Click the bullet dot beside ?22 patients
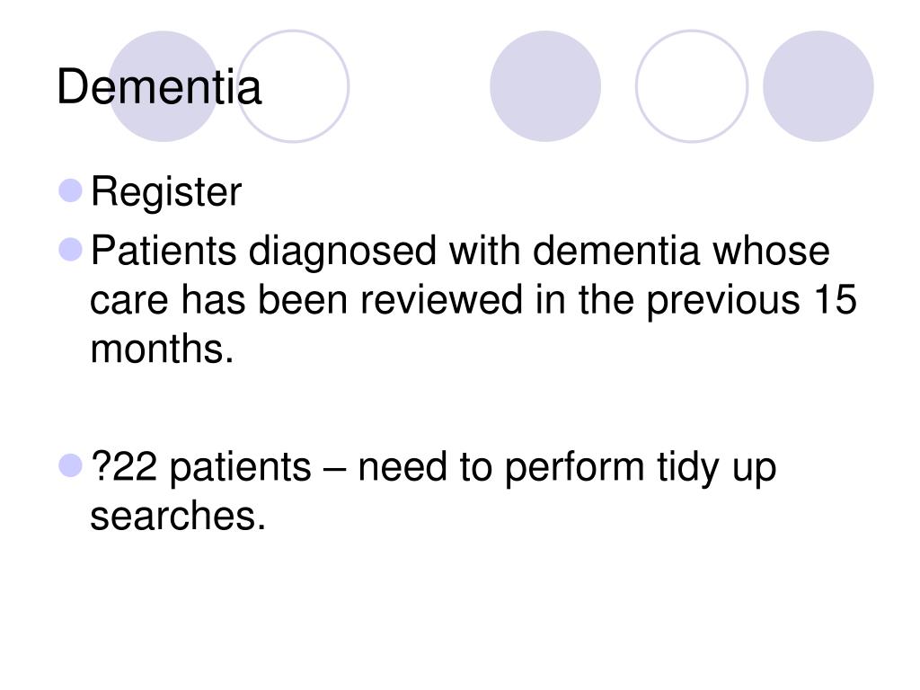Image resolution: width=920 pixels, height=690 pixels. click(x=71, y=466)
